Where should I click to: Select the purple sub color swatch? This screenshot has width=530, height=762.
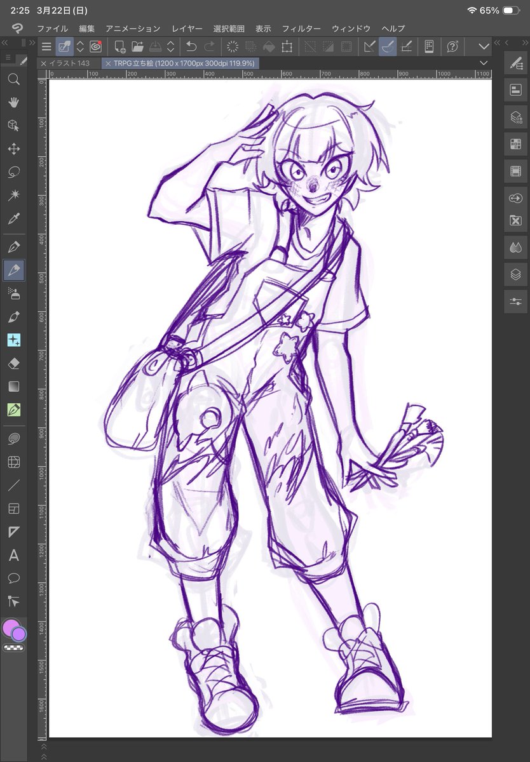point(19,634)
